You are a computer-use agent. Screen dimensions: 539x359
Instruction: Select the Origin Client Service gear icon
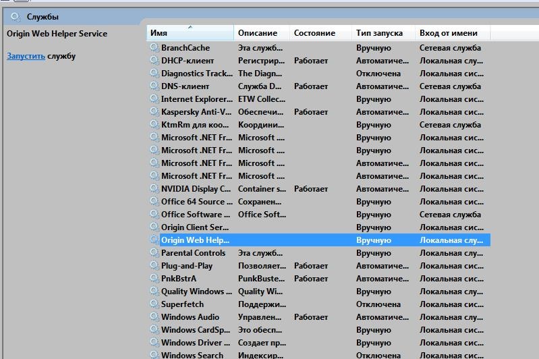click(x=154, y=227)
